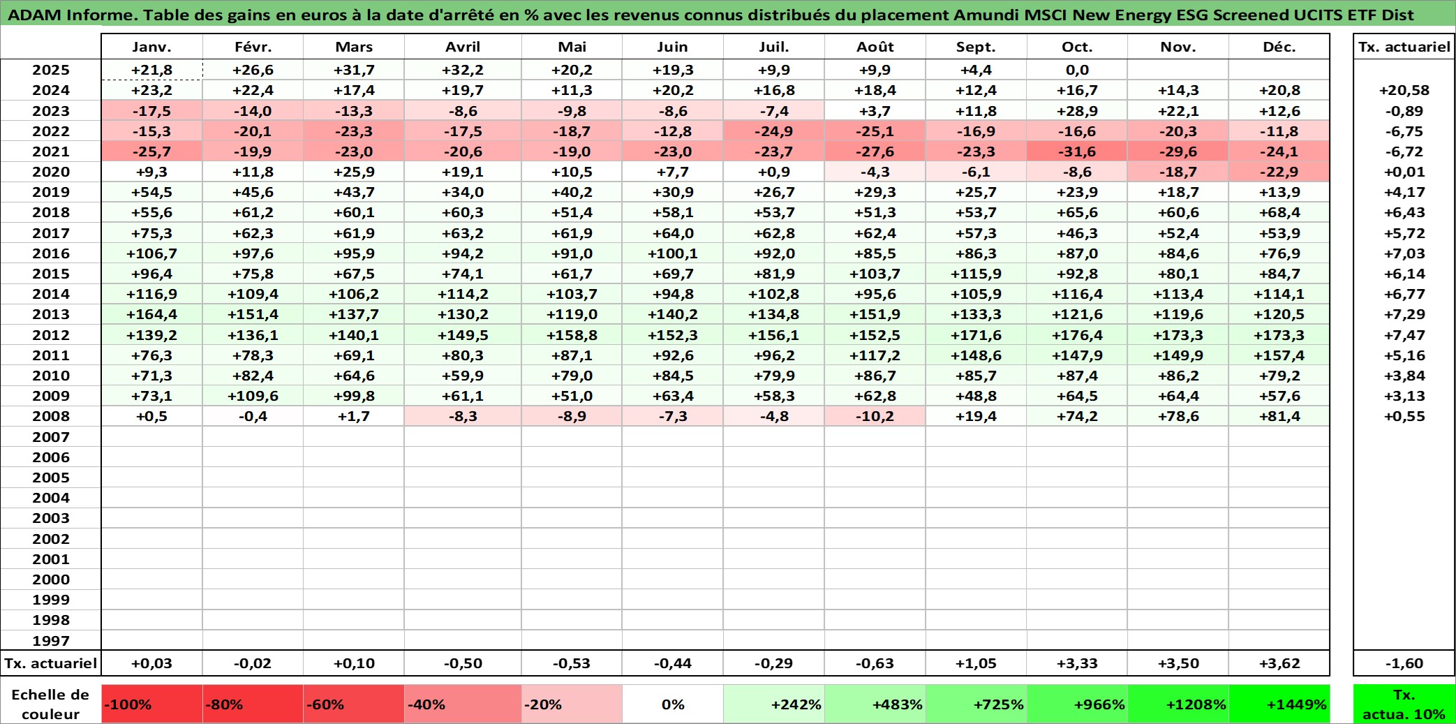
Task: Select cell -25,1 for August 2022
Action: point(875,131)
